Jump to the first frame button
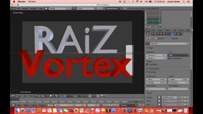 pyautogui.click(x=104, y=105)
